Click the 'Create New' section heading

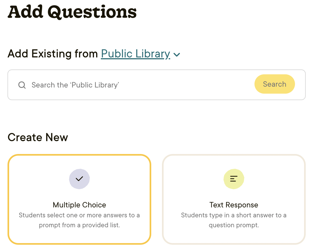(38, 137)
